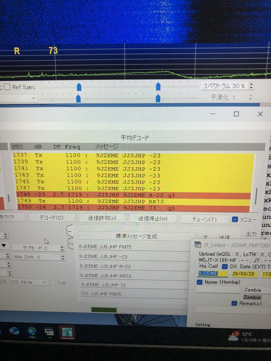This screenshot has height=361, width=271.
Task: Select the 1737 Tx decode row
Action: tap(133, 156)
